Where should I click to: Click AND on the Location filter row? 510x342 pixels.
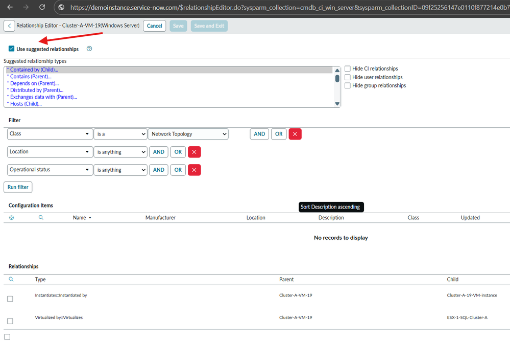pos(158,152)
